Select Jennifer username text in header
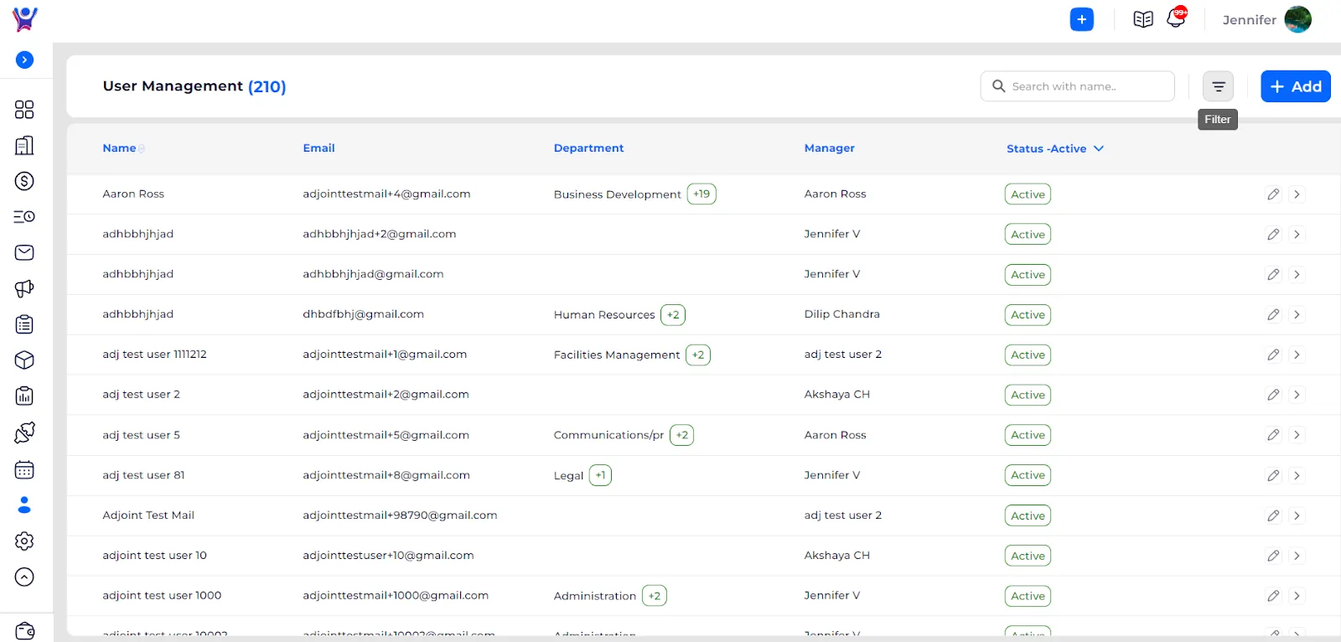The height and width of the screenshot is (642, 1341). 1249,20
